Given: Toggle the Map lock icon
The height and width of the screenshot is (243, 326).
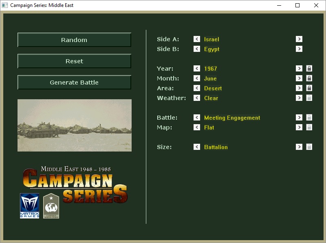Looking at the screenshot, I should (309, 127).
